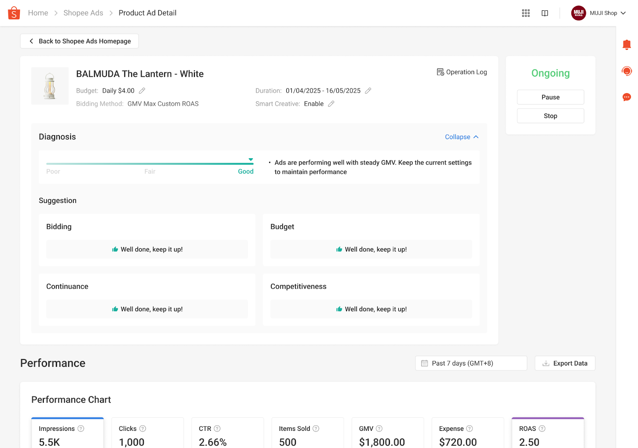Click the Smart Creative 'Enable' value
638x448 pixels.
click(x=314, y=104)
